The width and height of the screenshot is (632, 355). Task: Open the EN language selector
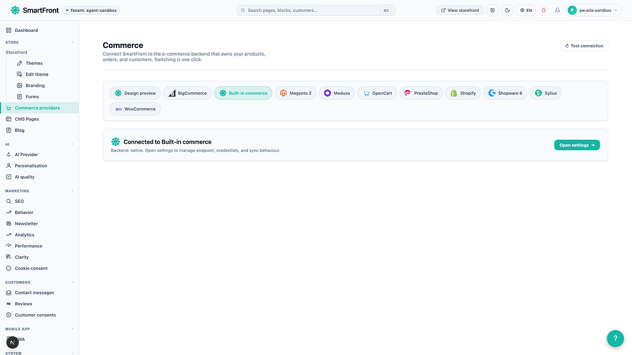click(526, 11)
